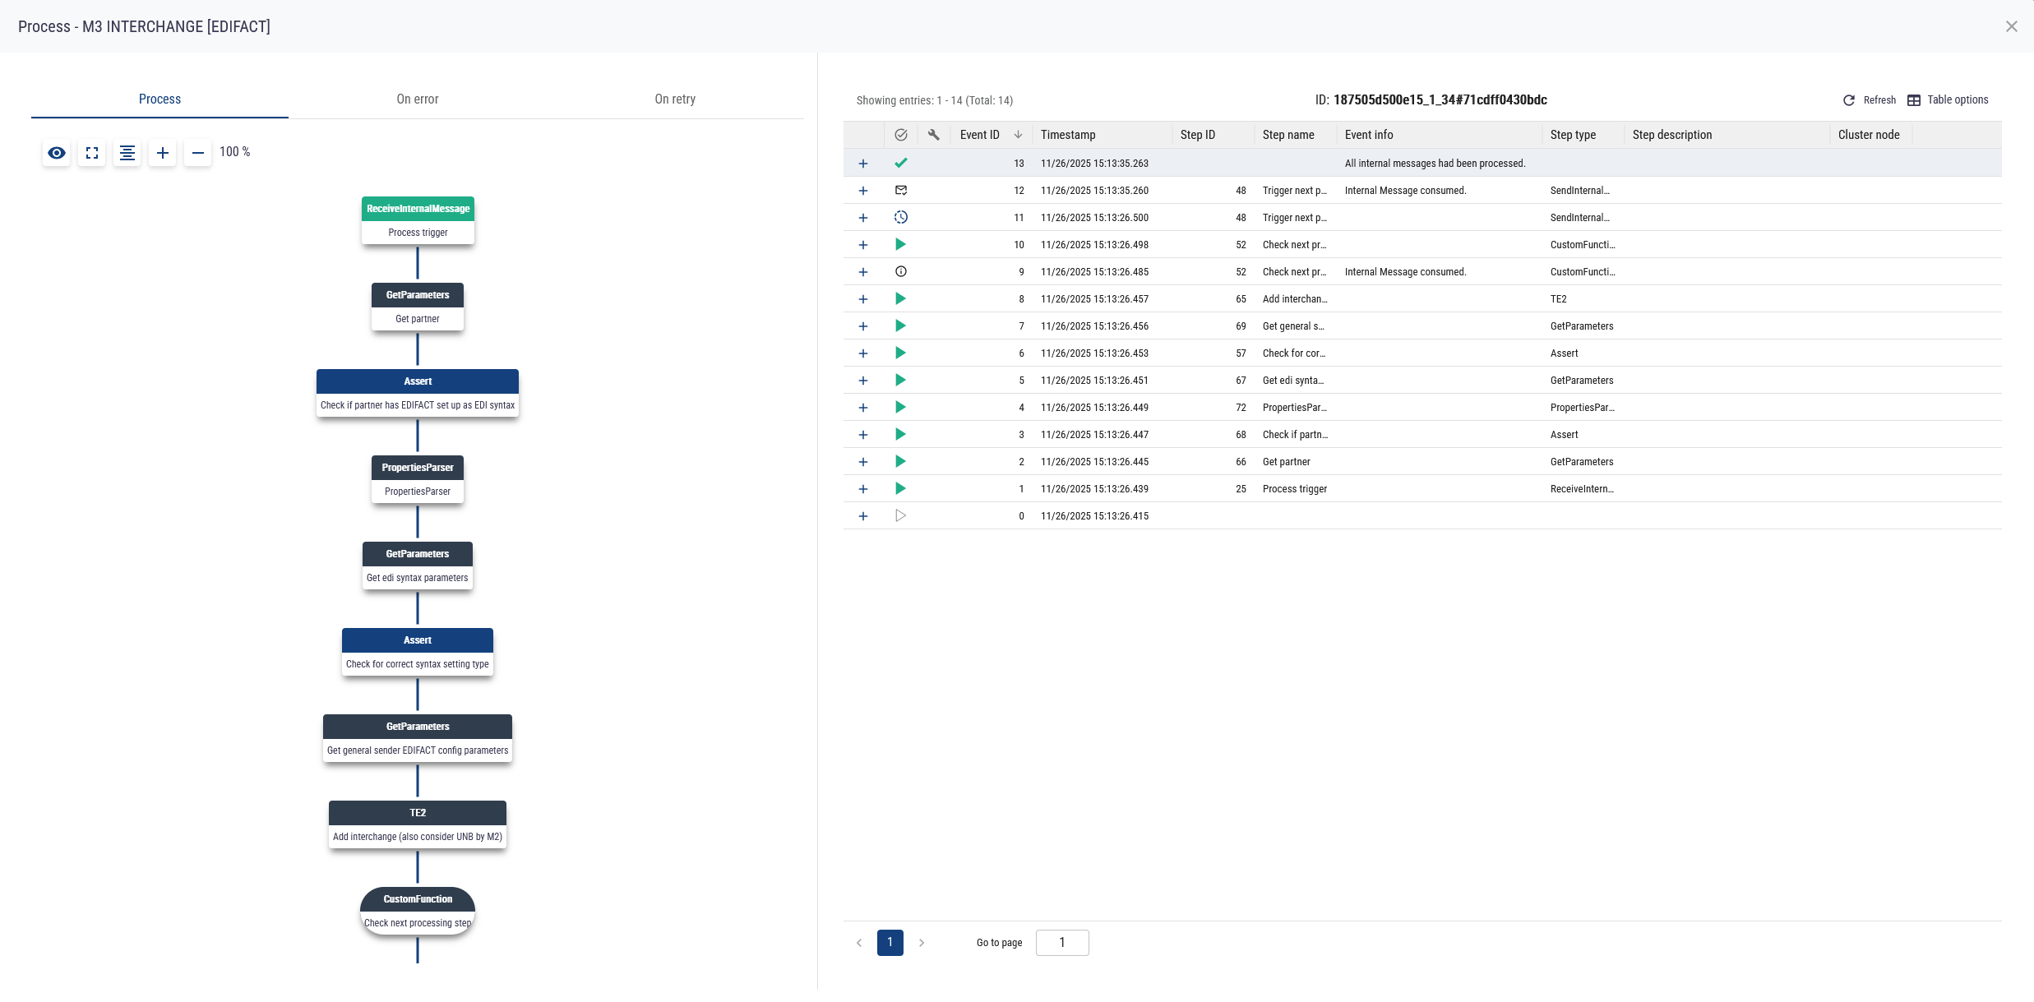Click inside the Go to page field

point(1062,943)
